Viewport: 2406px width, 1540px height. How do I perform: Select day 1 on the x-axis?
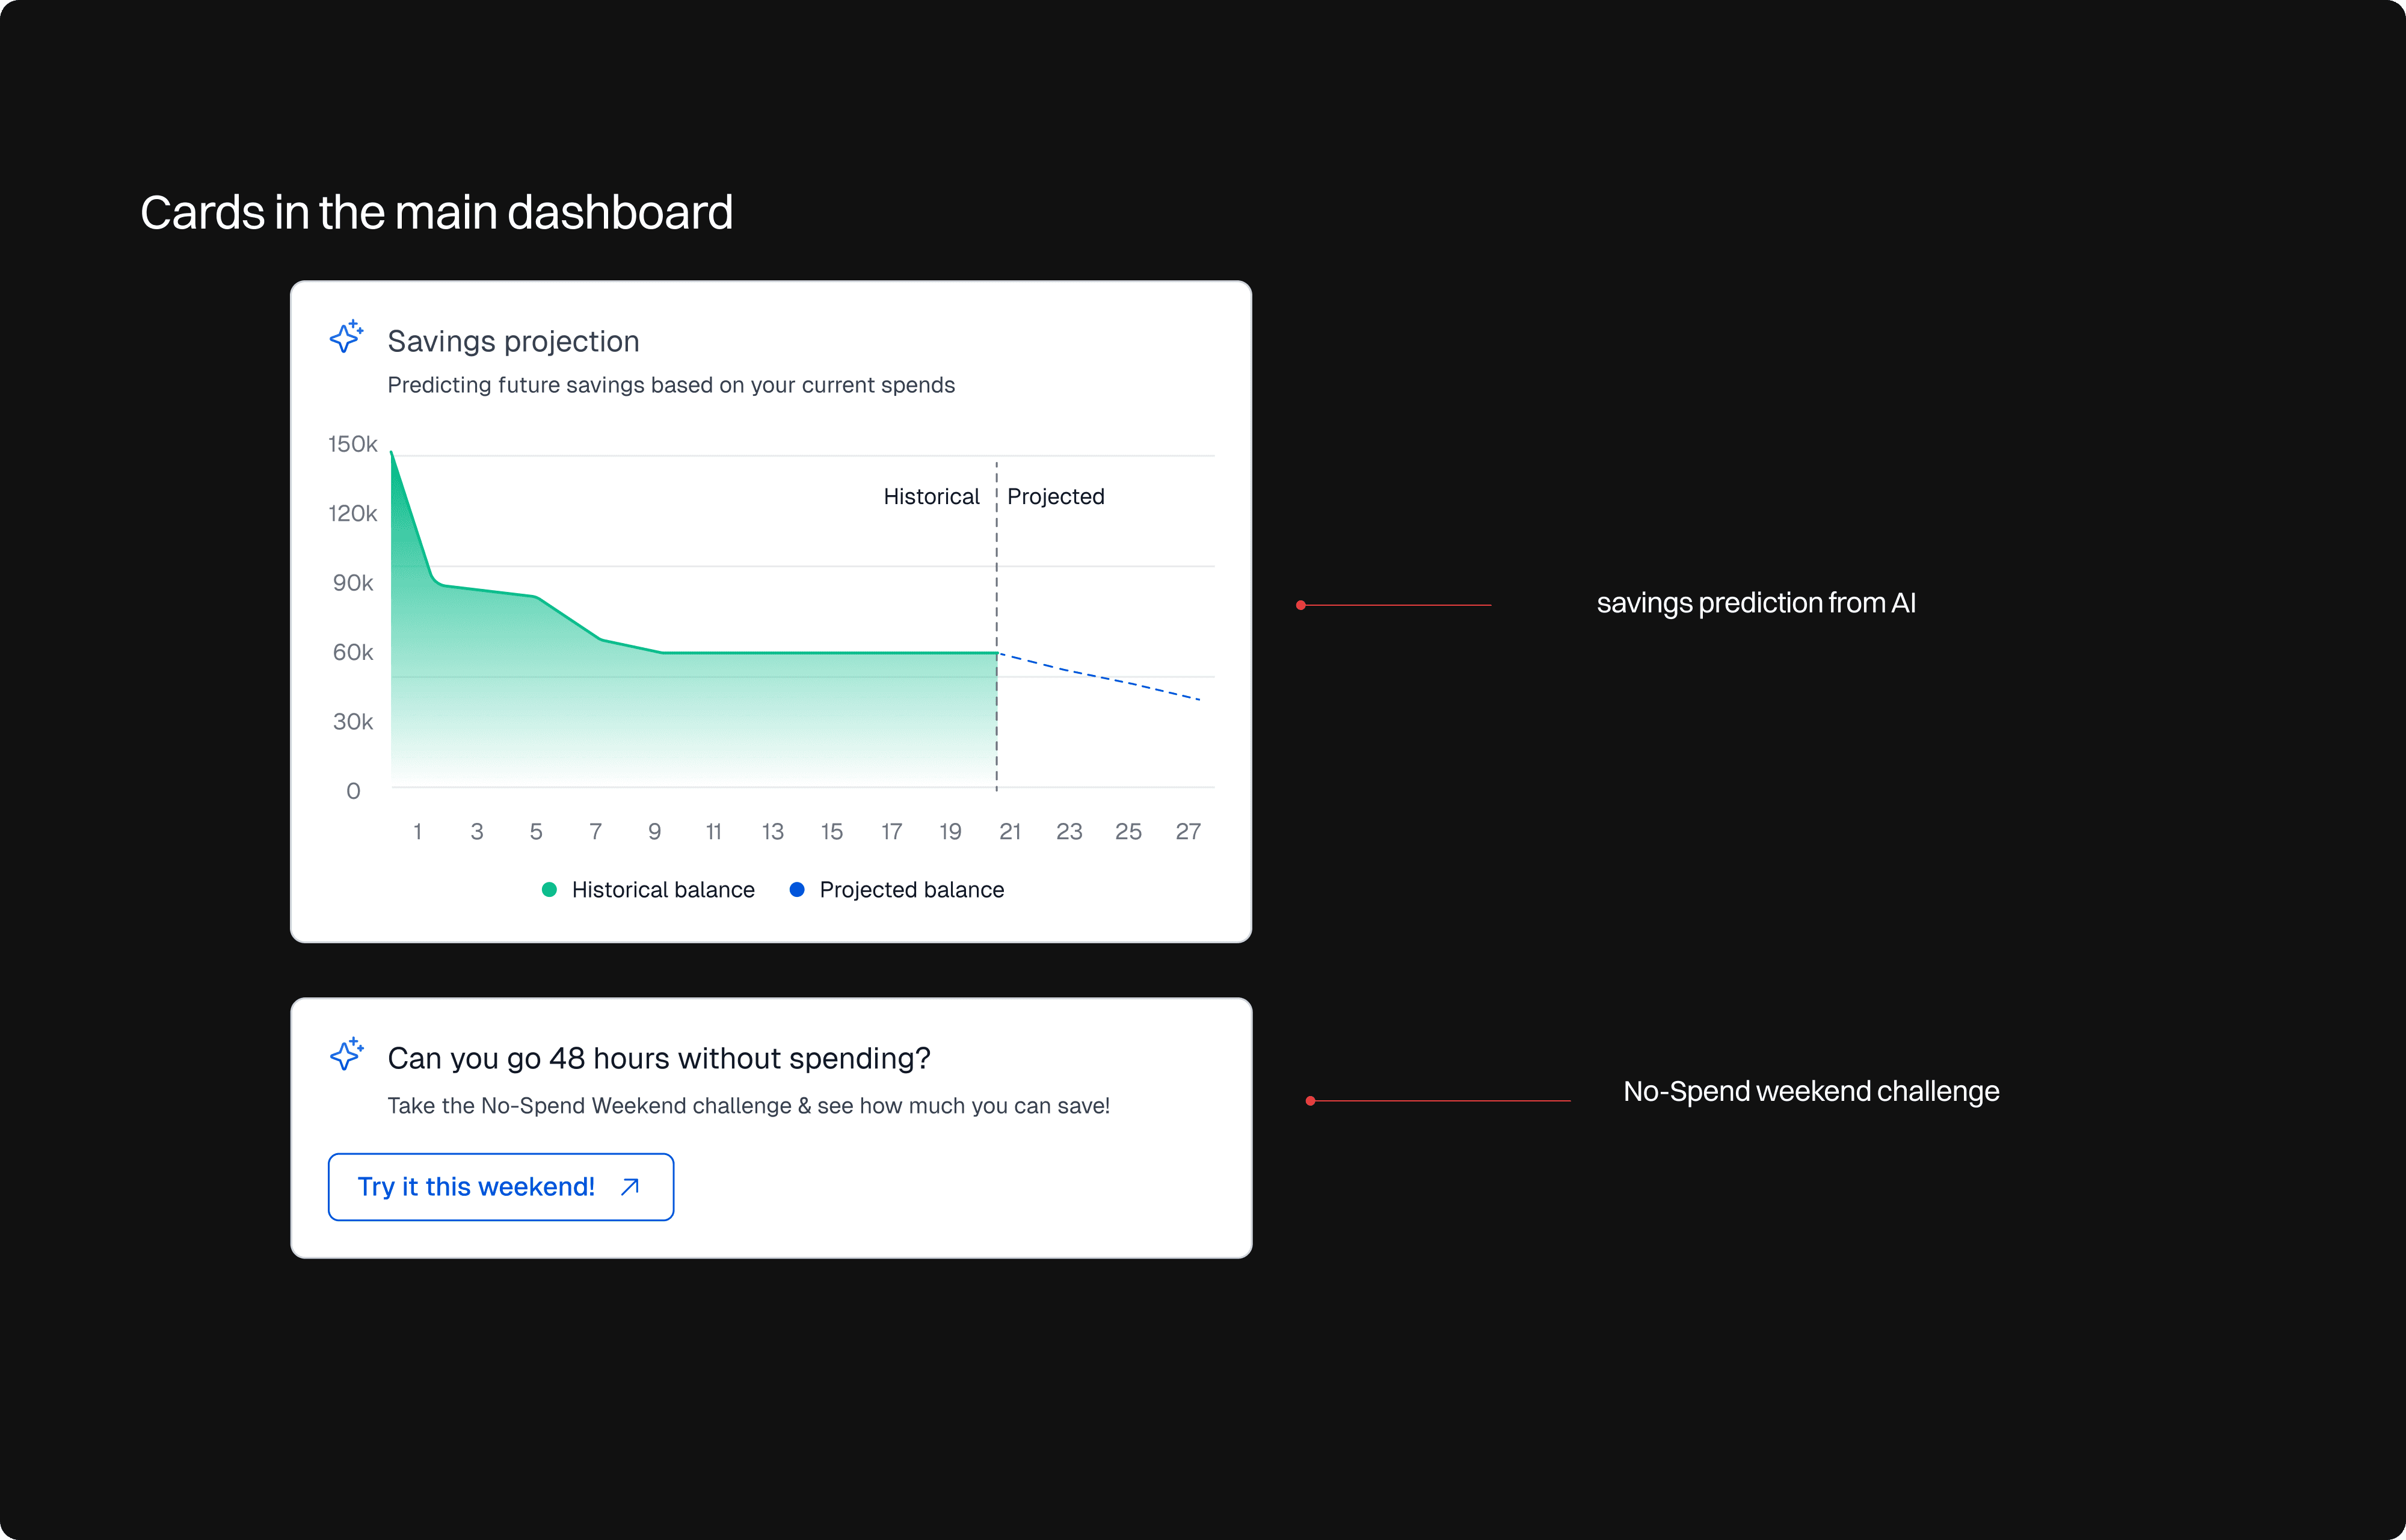coord(418,832)
